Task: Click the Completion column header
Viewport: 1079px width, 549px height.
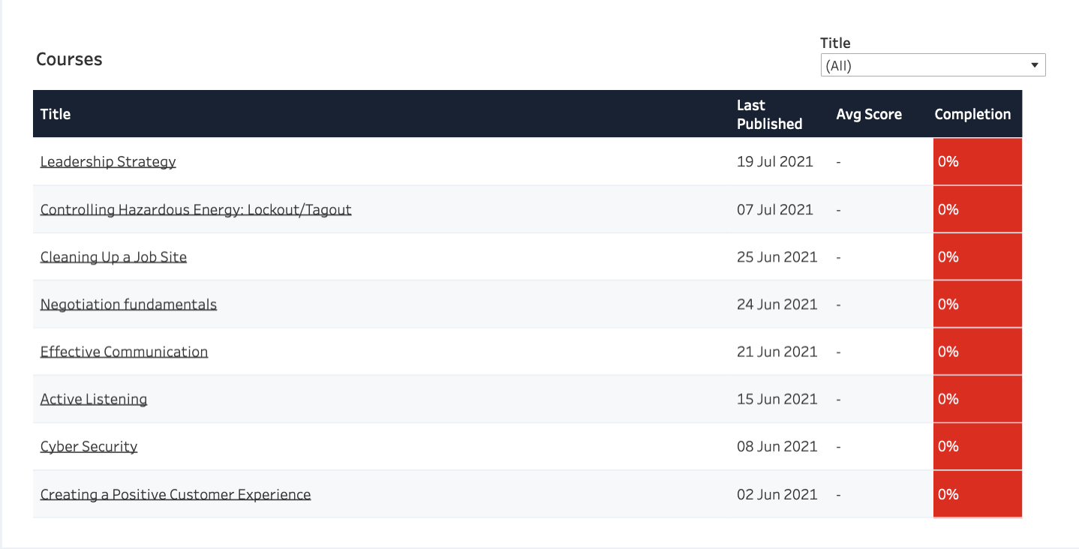Action: pos(972,114)
